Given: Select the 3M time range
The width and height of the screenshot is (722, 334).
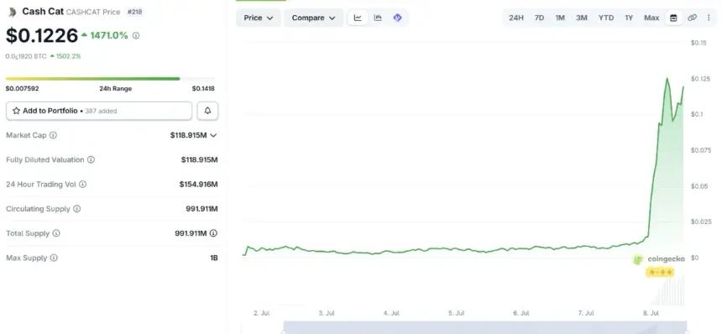Looking at the screenshot, I should [x=582, y=18].
